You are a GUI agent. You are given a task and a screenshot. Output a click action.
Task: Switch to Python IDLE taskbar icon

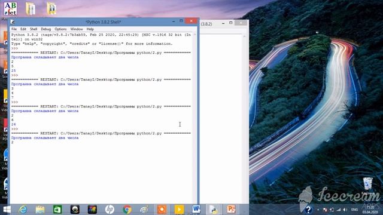214,210
